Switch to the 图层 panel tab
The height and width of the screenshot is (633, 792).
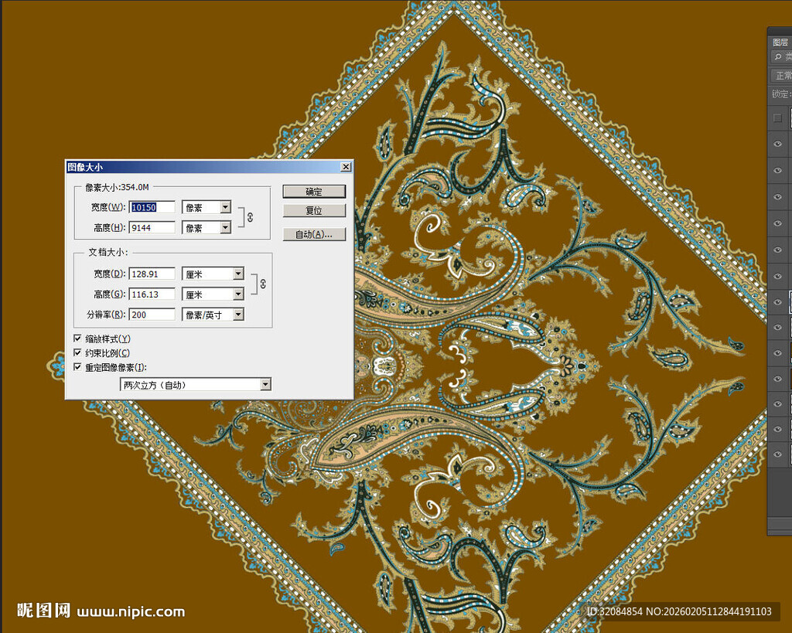tap(780, 43)
